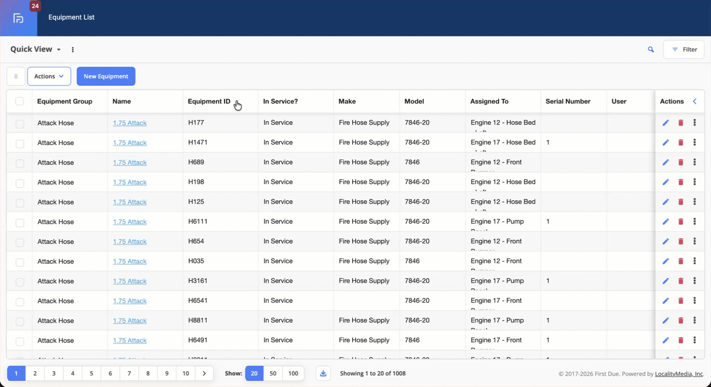Open more options for H177 row
711x387 pixels.
pyautogui.click(x=695, y=122)
